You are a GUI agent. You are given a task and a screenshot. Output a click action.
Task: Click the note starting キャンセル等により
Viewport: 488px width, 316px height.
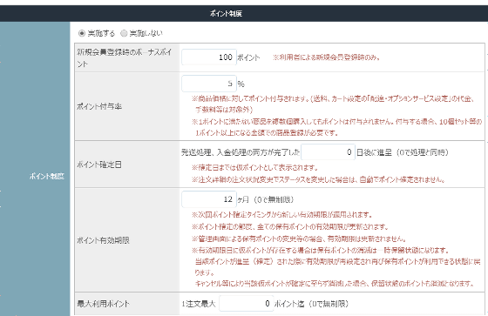[x=335, y=283]
